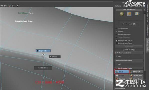Screen dimensions: 149x90
Task: Click the cube icon in viewport toolbar
Action: point(12,6)
